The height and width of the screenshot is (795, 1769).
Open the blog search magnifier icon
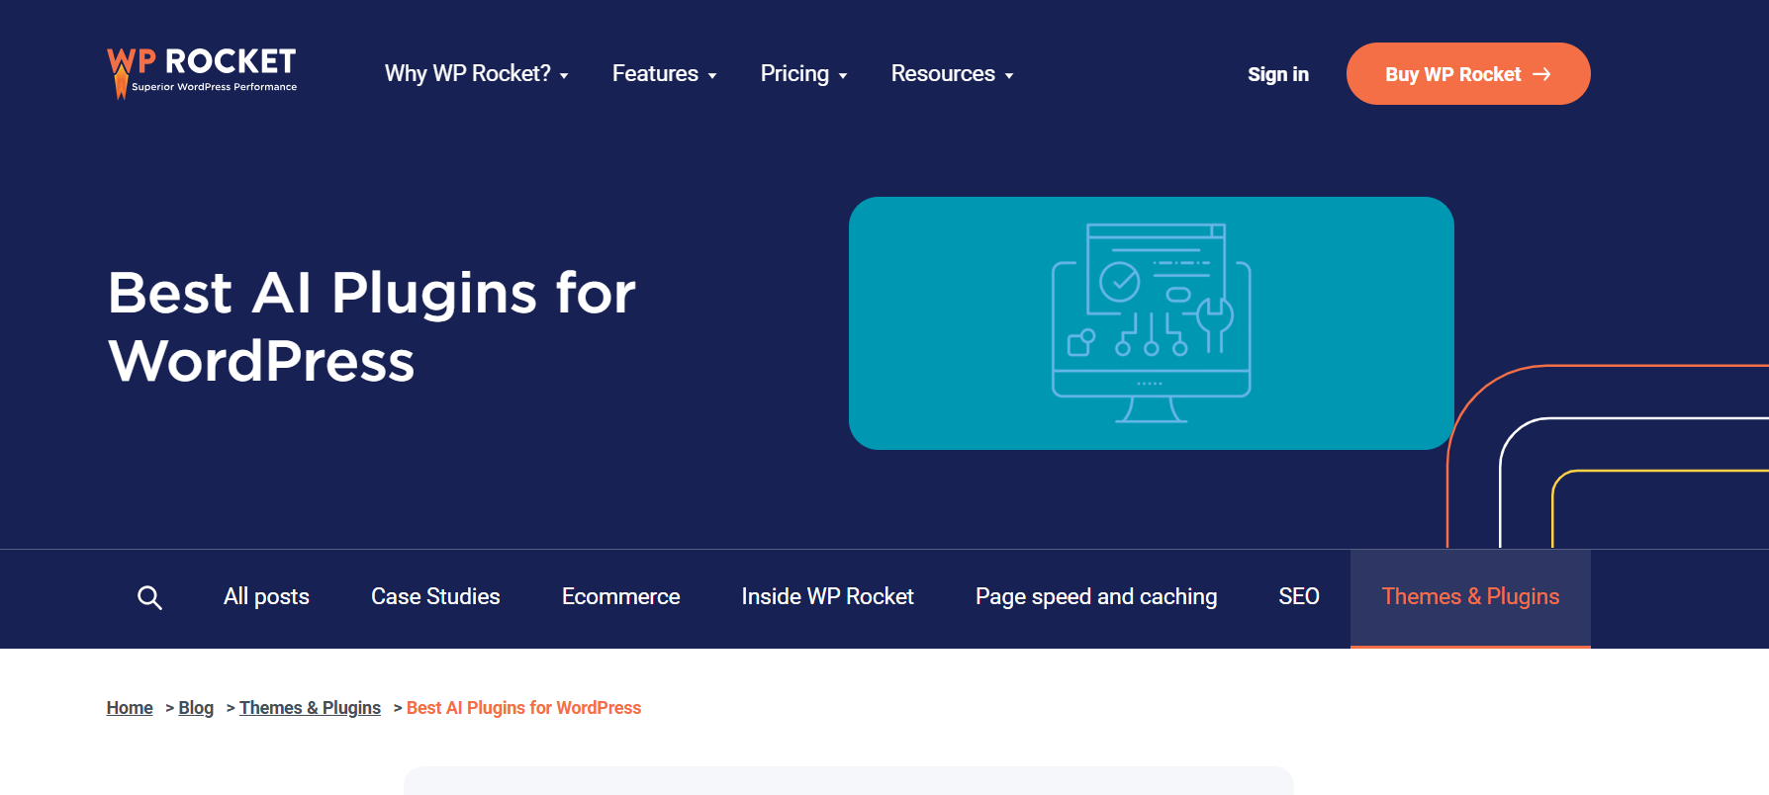[149, 597]
